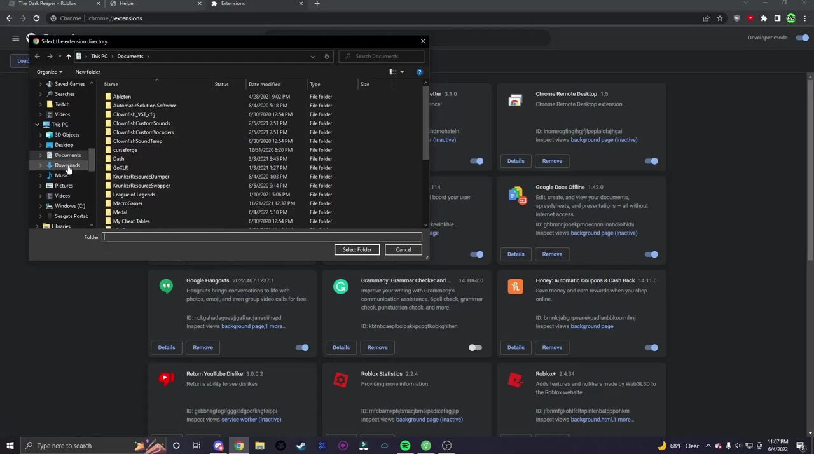Screen dimensions: 814x454
Task: Select the Desktop folder in sidebar
Action: tap(64, 145)
